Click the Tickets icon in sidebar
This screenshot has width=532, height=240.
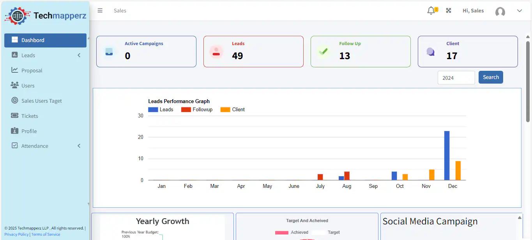point(15,116)
